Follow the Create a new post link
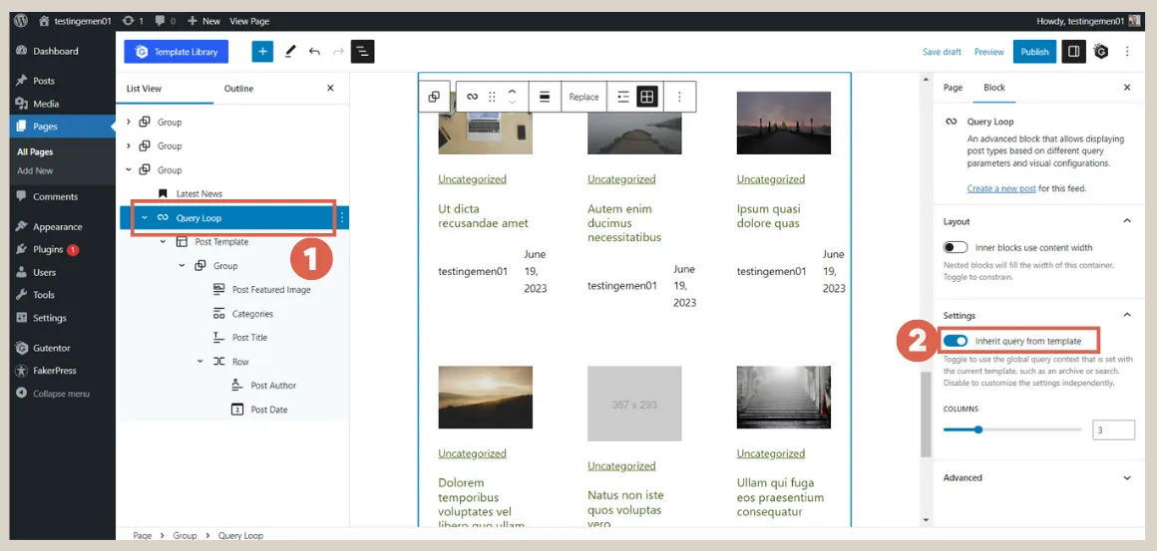The width and height of the screenshot is (1157, 551). point(1001,188)
